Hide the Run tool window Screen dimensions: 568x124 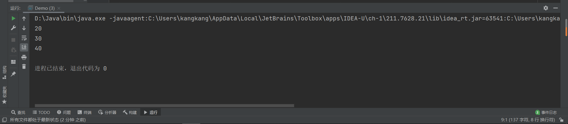556,8
